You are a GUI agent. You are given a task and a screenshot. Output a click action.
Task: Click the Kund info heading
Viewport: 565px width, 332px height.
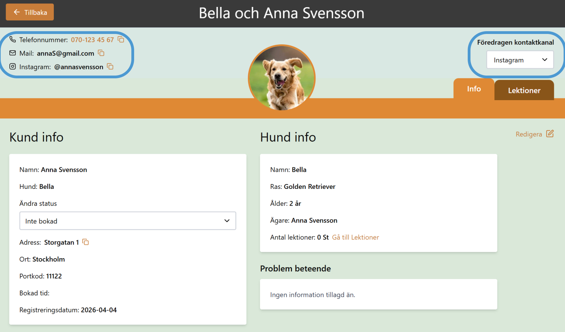click(x=36, y=137)
